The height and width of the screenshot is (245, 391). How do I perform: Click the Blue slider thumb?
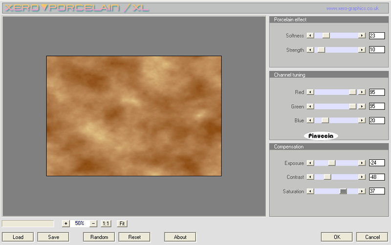(x=325, y=120)
